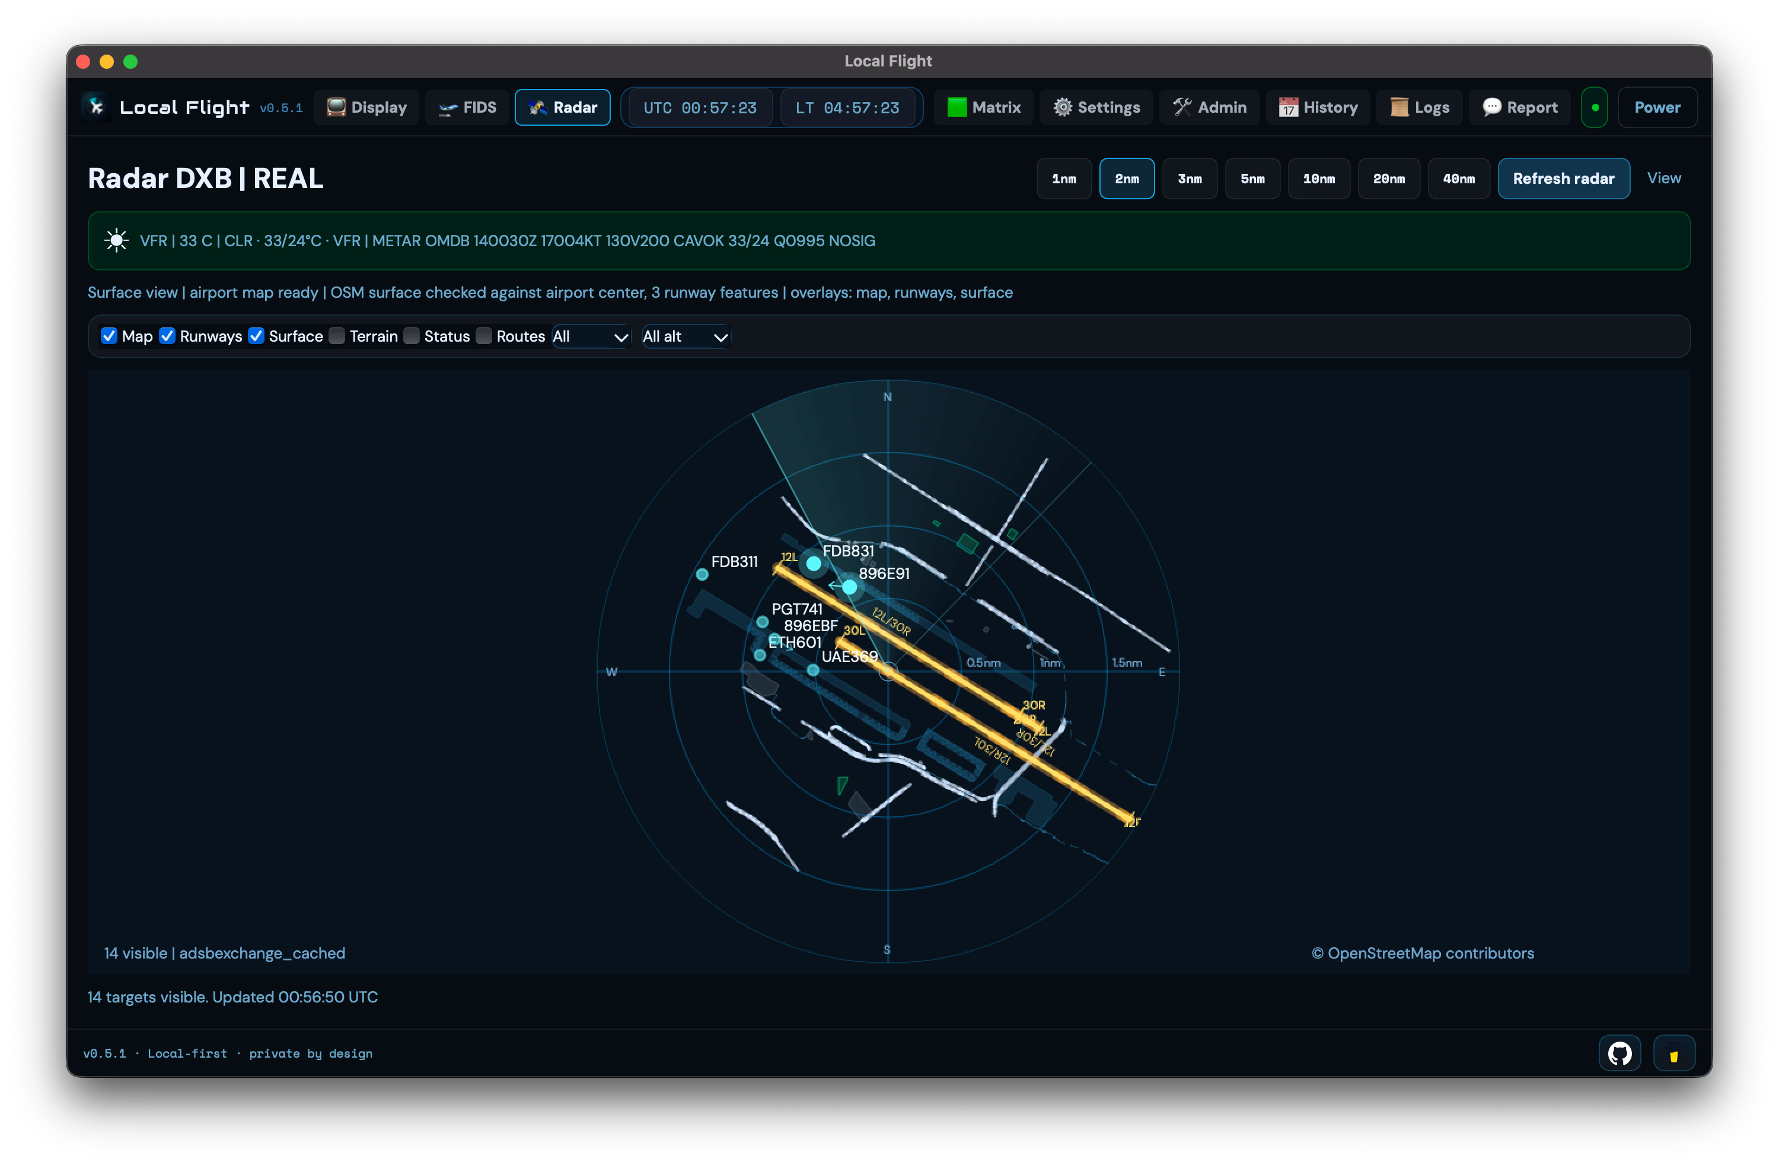Switch to the Display tab
This screenshot has height=1165, width=1779.
[x=366, y=108]
